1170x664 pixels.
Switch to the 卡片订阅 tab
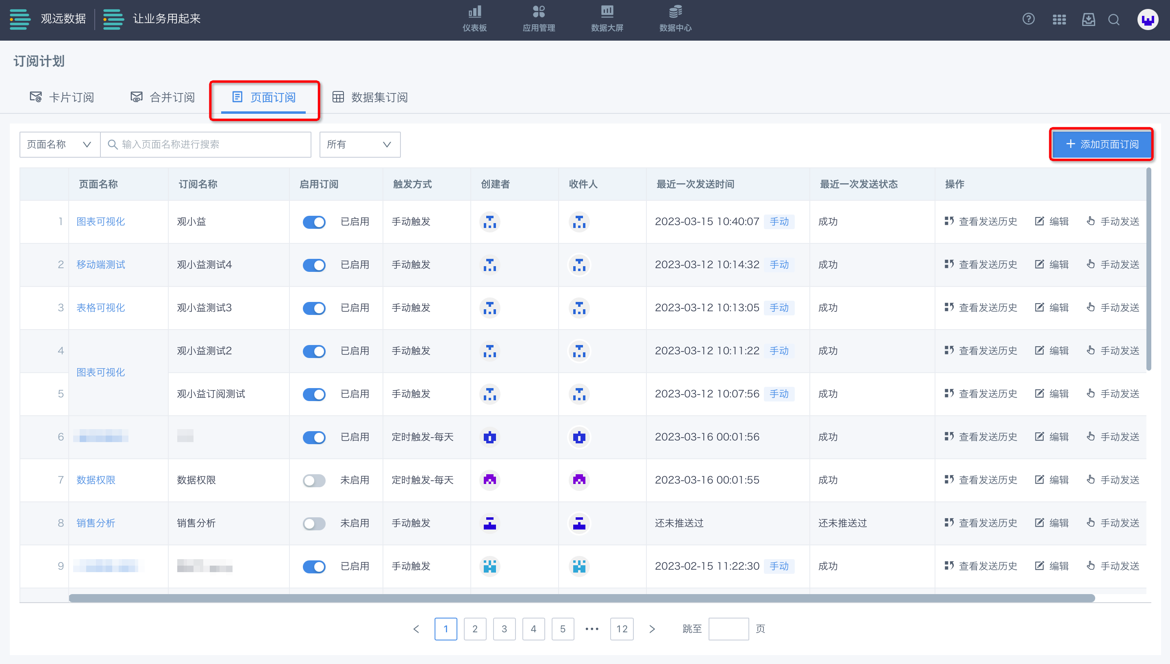point(61,97)
